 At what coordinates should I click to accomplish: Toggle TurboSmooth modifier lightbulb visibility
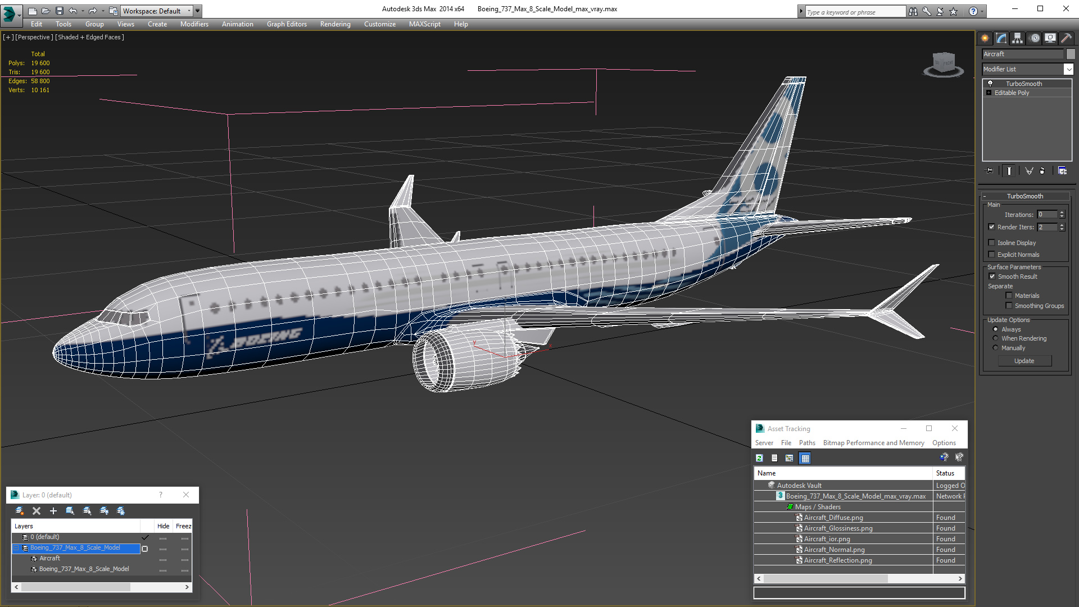click(x=990, y=83)
